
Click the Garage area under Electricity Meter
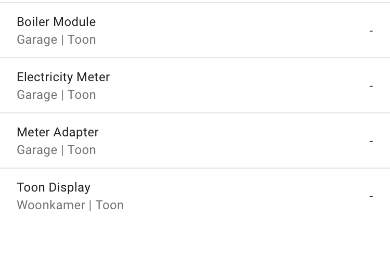pyautogui.click(x=36, y=95)
